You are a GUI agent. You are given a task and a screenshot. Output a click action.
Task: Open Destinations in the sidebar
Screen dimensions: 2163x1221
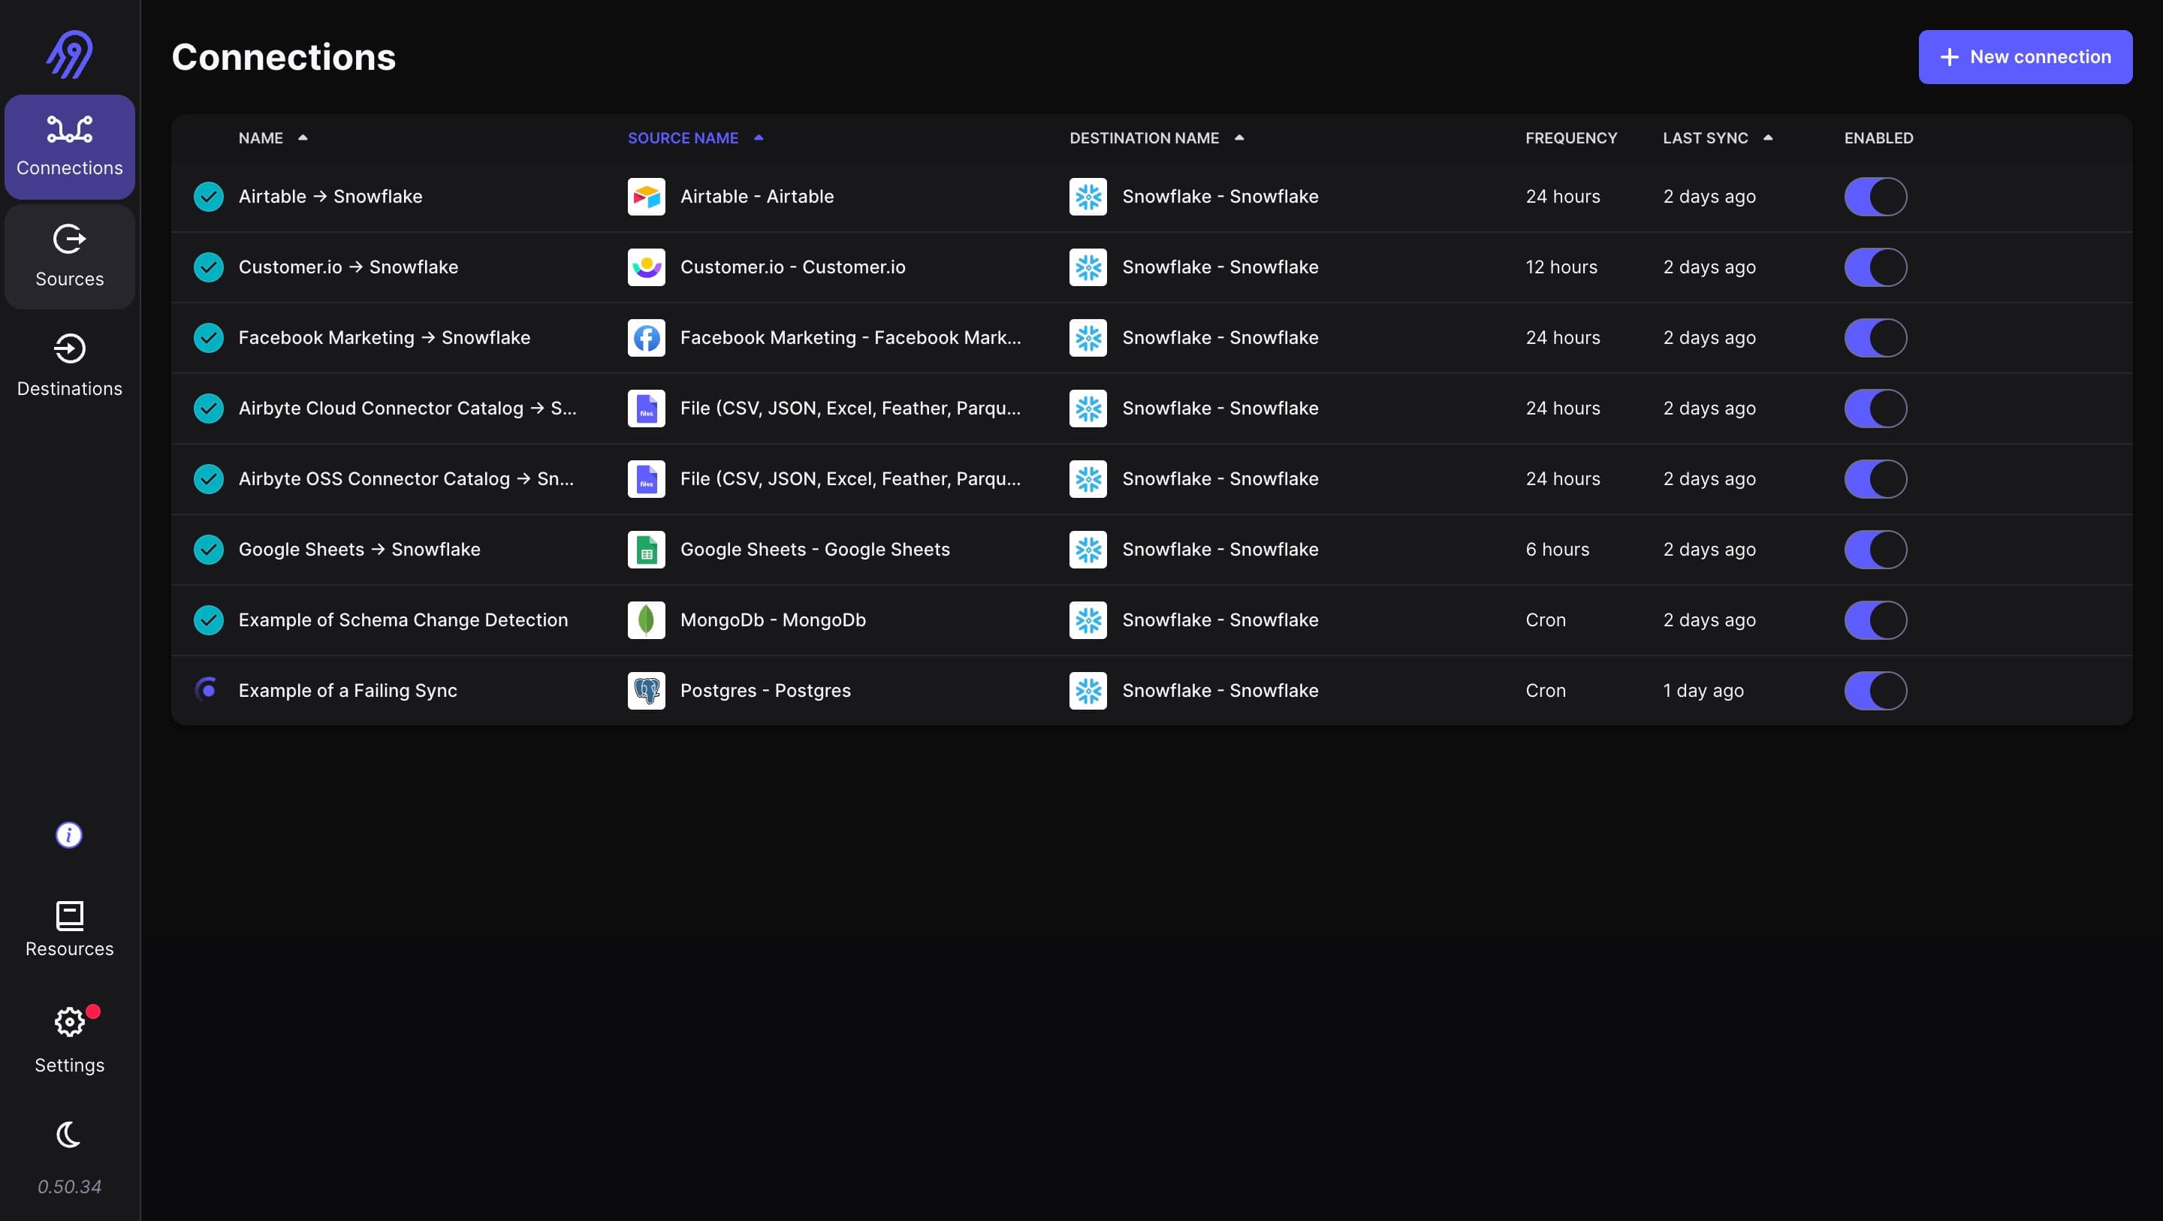[x=70, y=367]
